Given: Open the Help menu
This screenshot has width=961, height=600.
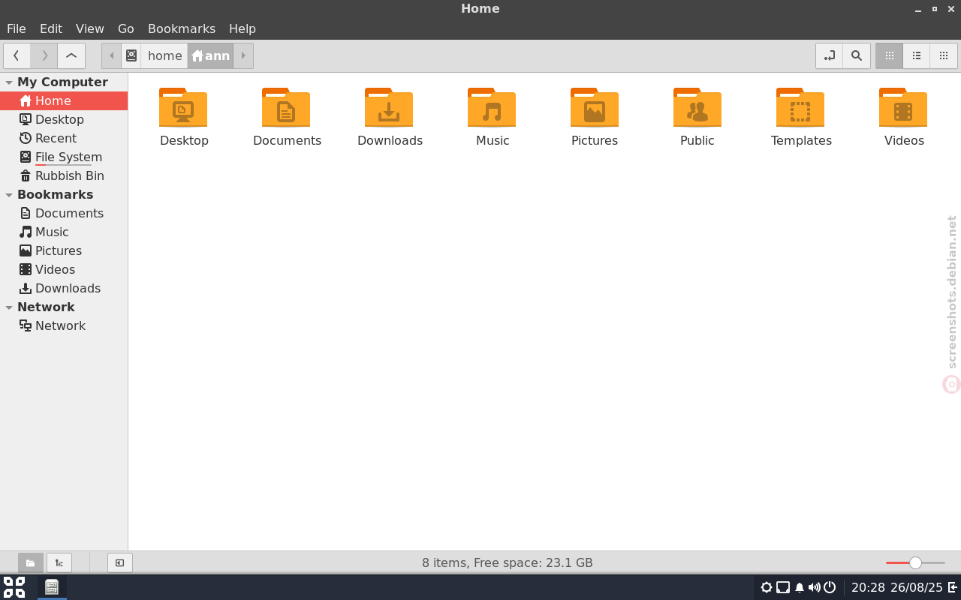Looking at the screenshot, I should (x=243, y=28).
